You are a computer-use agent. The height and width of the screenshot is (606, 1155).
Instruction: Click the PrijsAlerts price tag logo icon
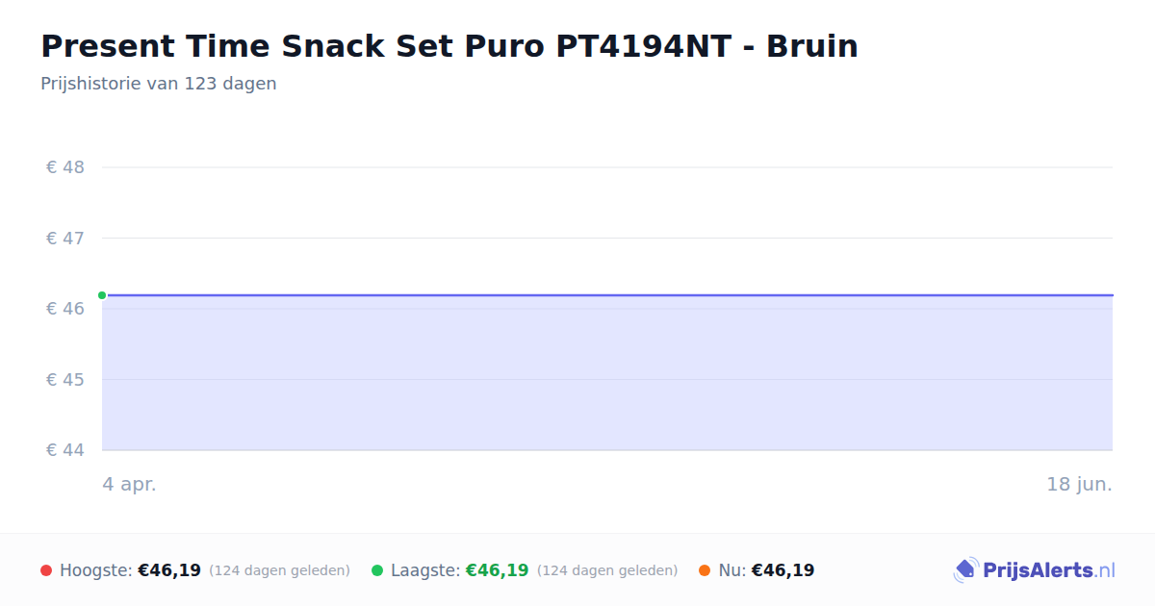click(x=965, y=570)
